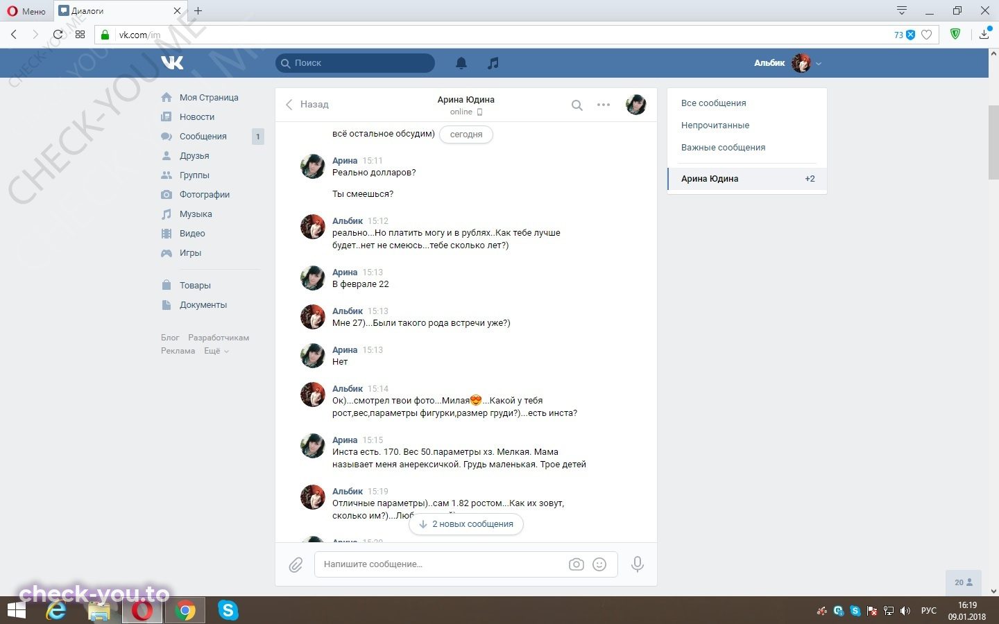Image resolution: width=999 pixels, height=624 pixels.
Task: Expand the Ещё footer dropdown
Action: pos(216,351)
